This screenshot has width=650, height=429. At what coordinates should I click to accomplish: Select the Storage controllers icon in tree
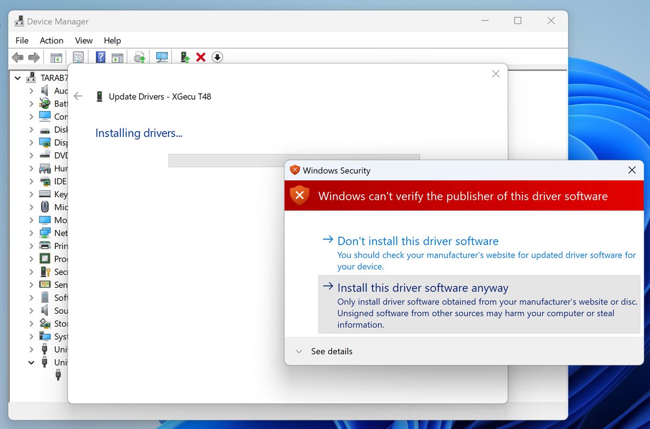click(44, 323)
